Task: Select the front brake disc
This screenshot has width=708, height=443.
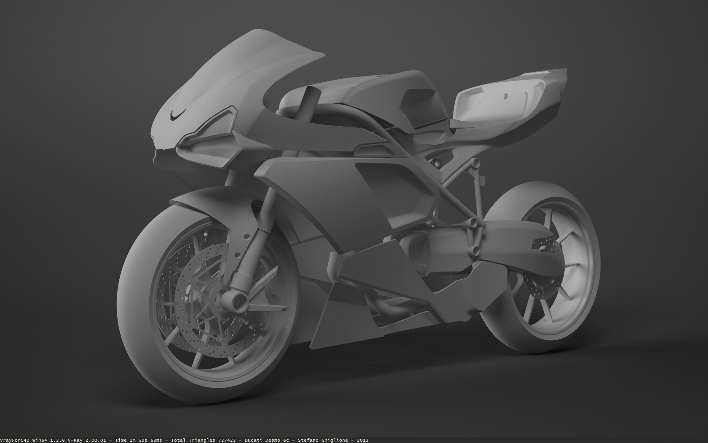Action: click(198, 295)
